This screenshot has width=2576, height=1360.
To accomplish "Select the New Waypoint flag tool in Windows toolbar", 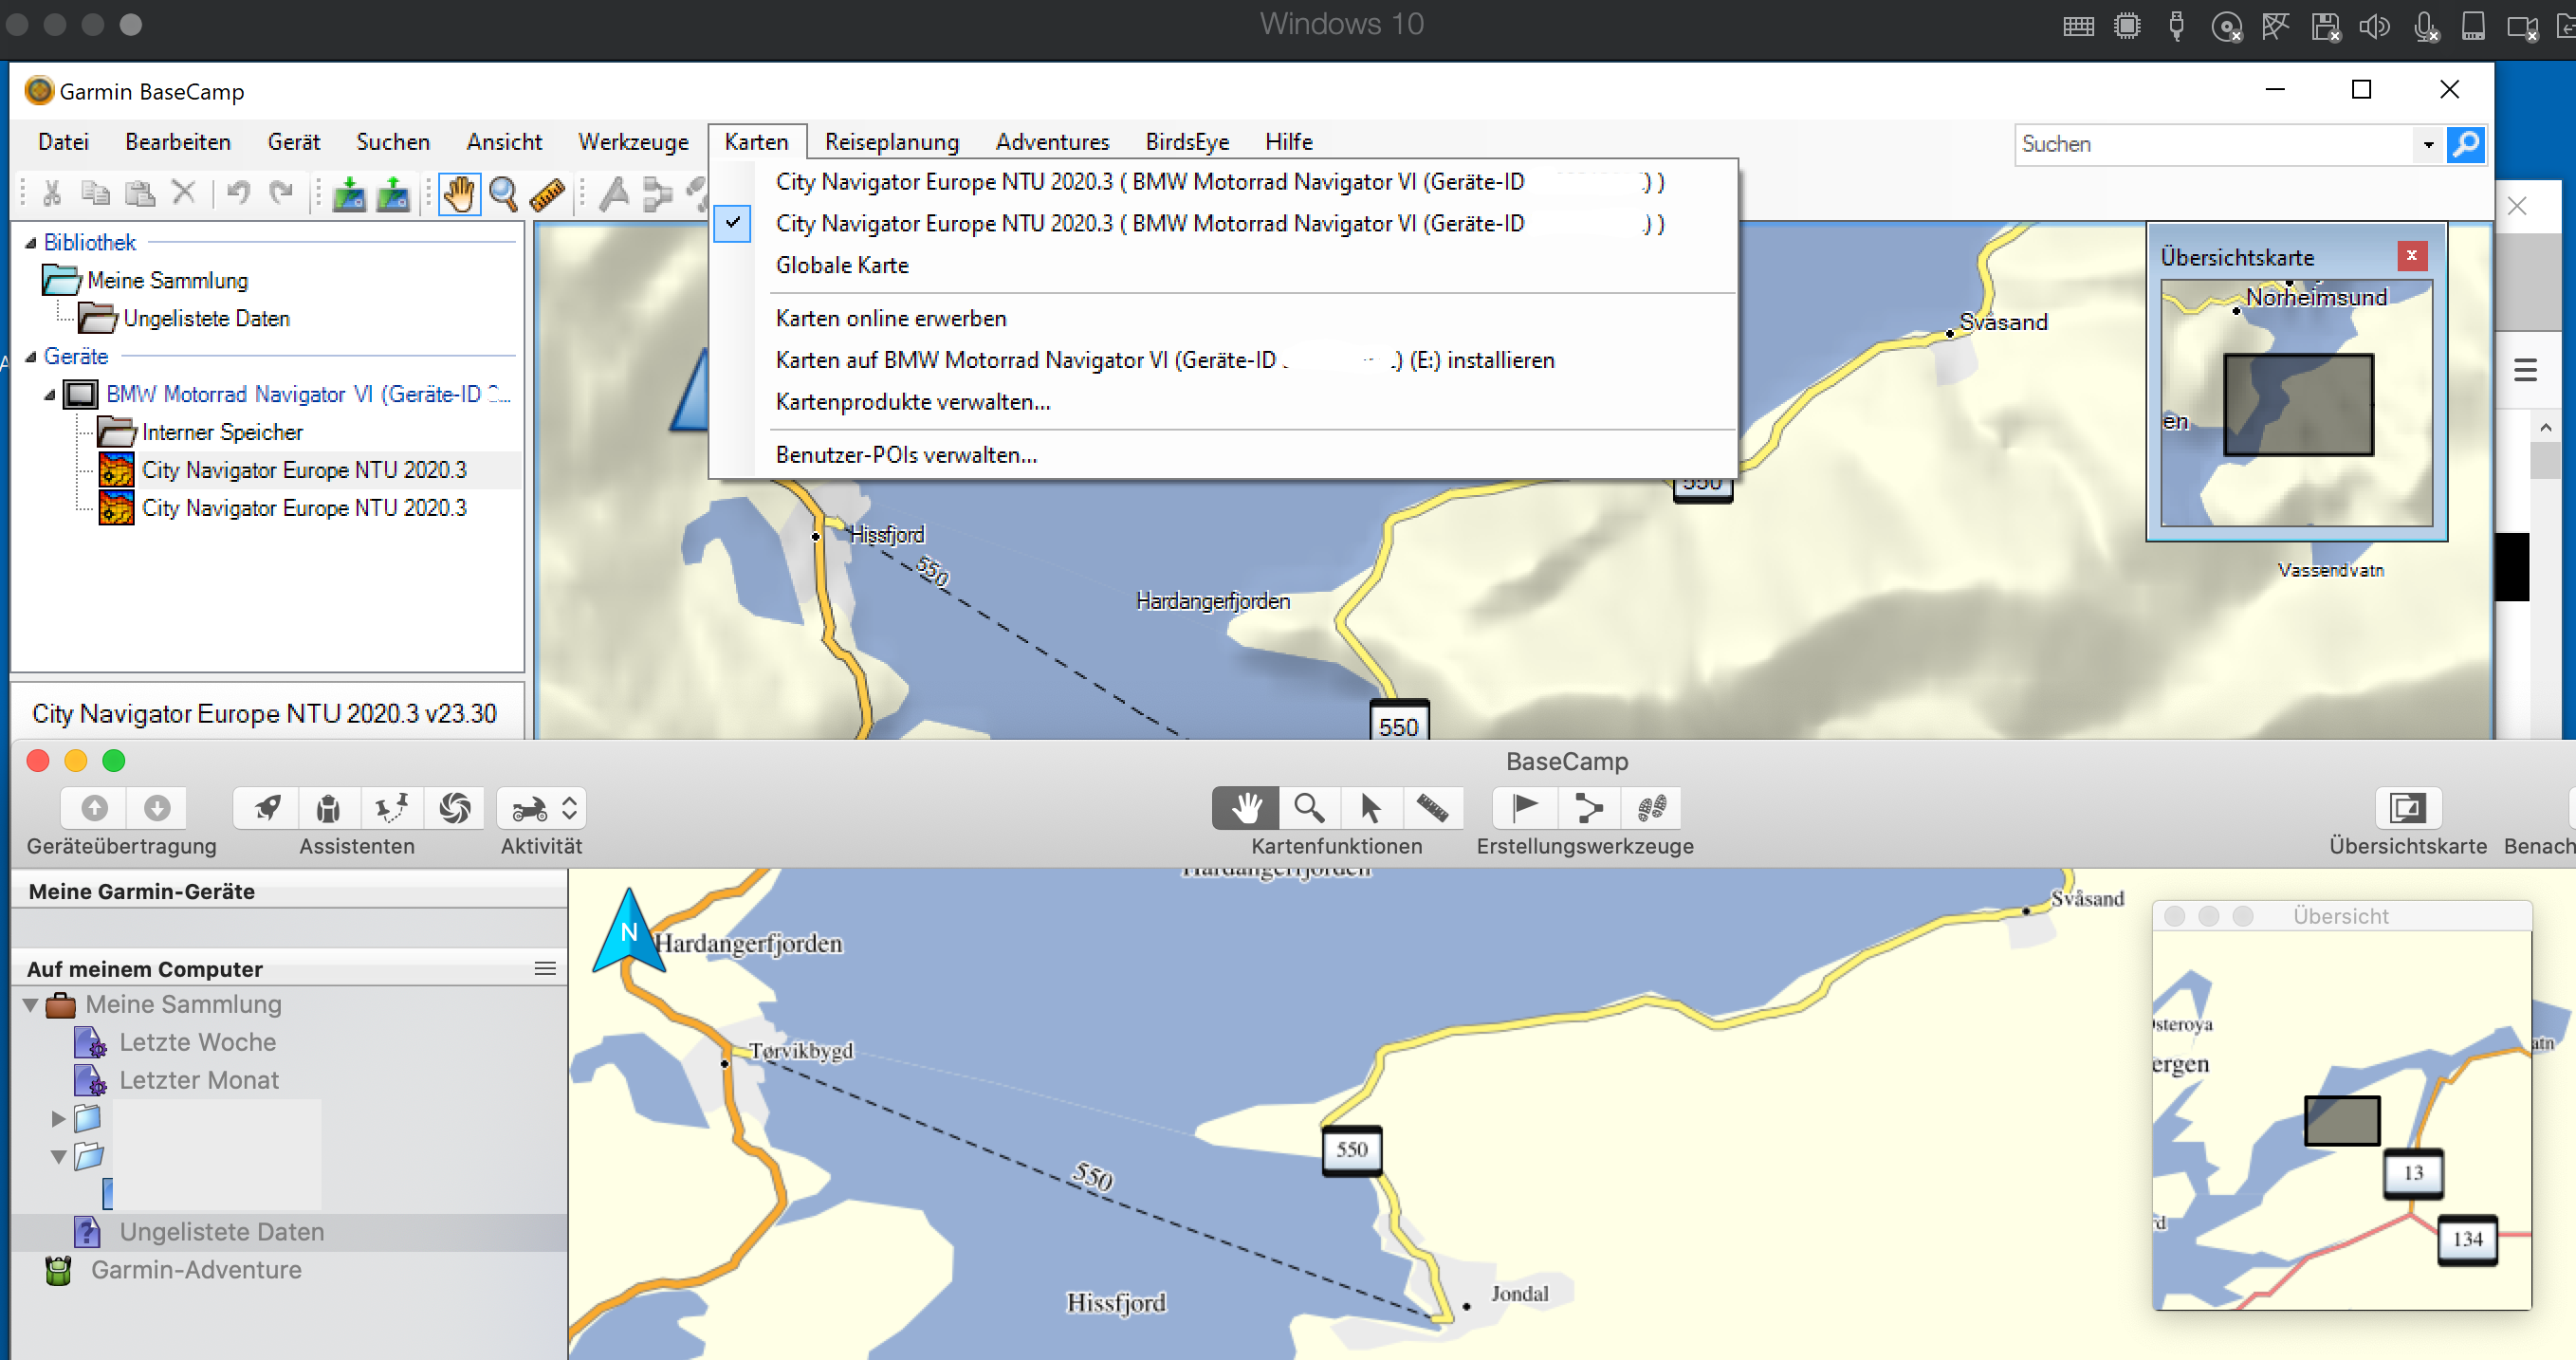I will [x=614, y=194].
